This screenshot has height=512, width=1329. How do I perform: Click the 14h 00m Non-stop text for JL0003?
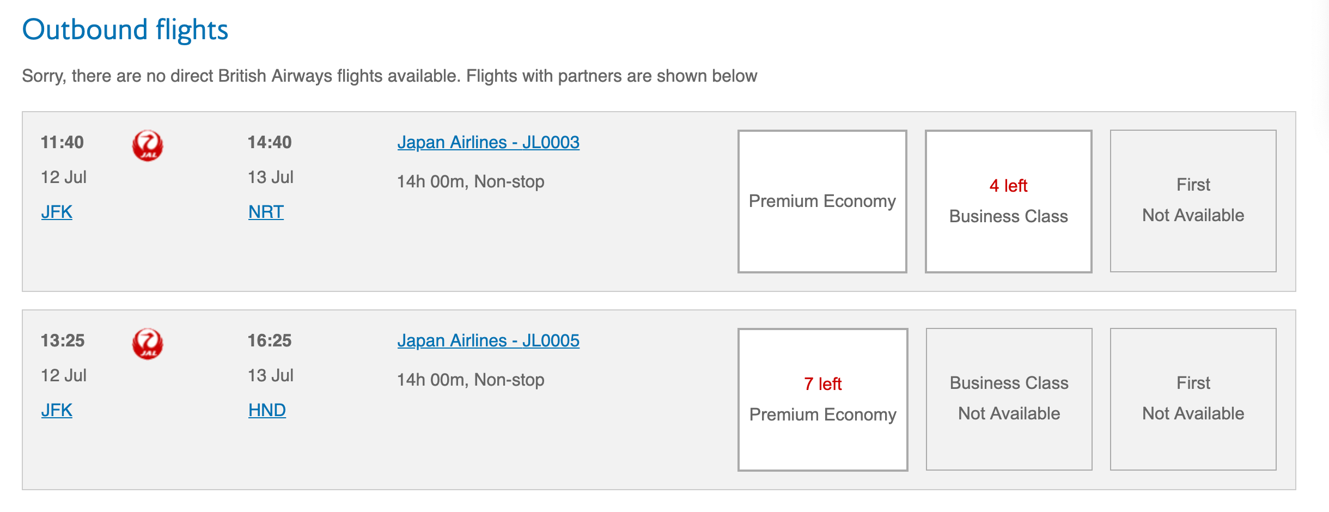click(471, 181)
